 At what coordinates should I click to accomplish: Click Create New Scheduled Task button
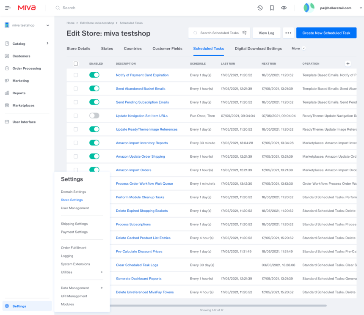[x=326, y=33]
